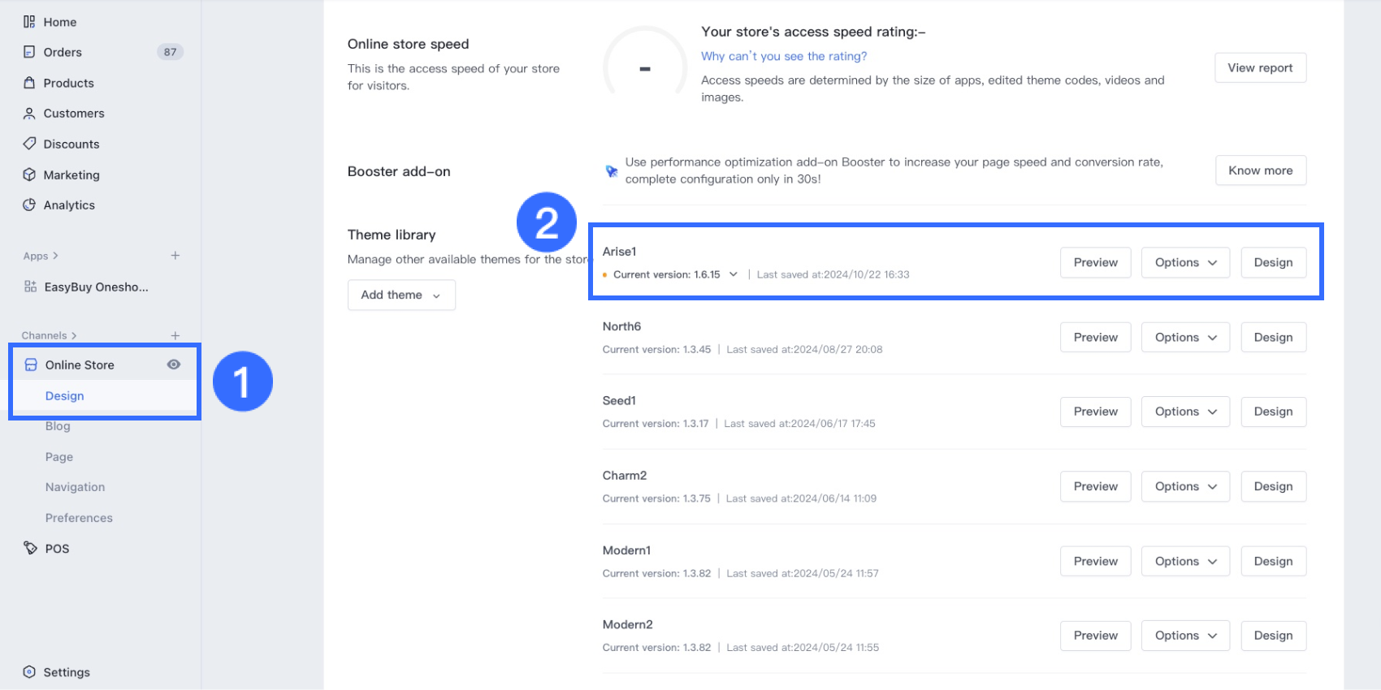Open Products menu item
This screenshot has width=1381, height=690.
point(69,83)
